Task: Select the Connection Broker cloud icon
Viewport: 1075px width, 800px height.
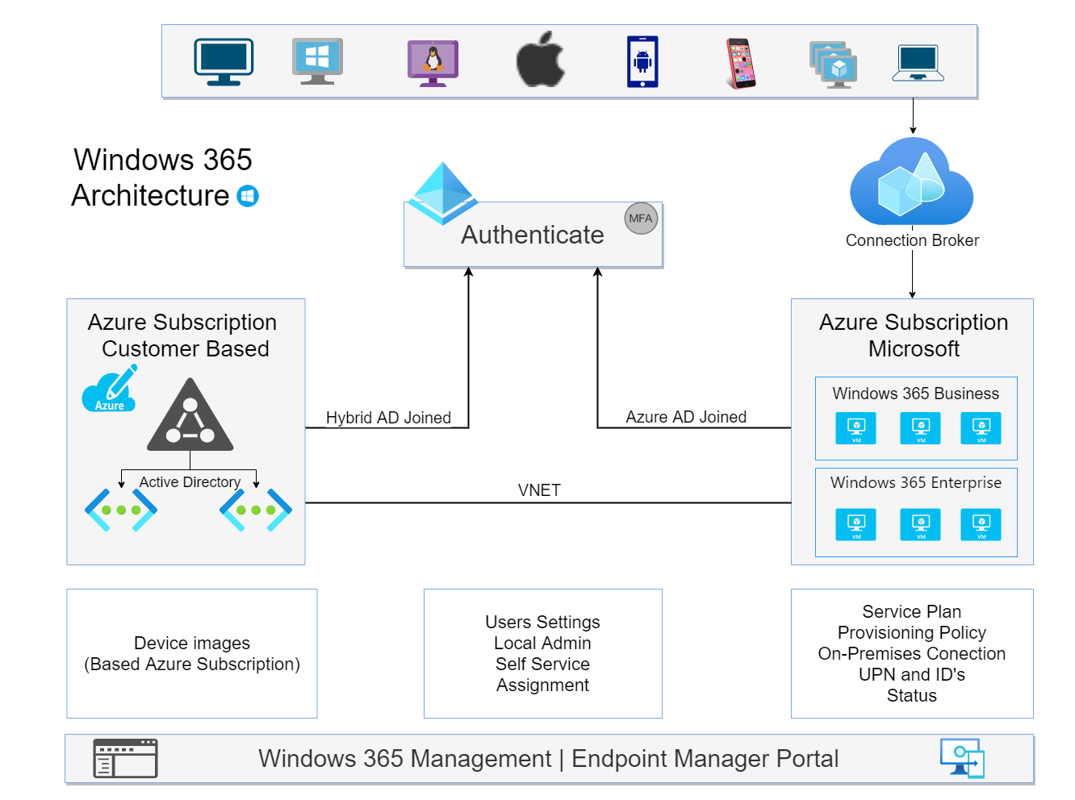Action: tap(912, 183)
